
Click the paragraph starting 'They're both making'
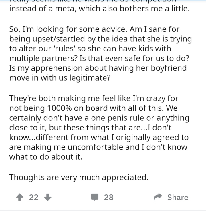99,128
